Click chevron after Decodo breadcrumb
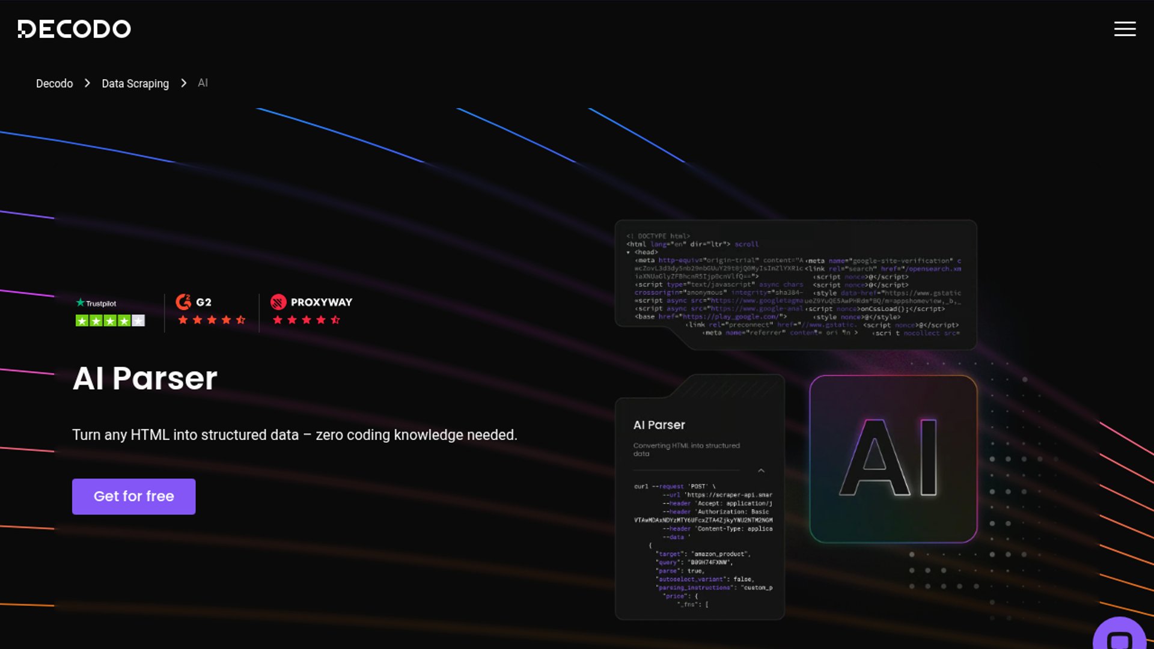Viewport: 1154px width, 649px height. click(87, 84)
